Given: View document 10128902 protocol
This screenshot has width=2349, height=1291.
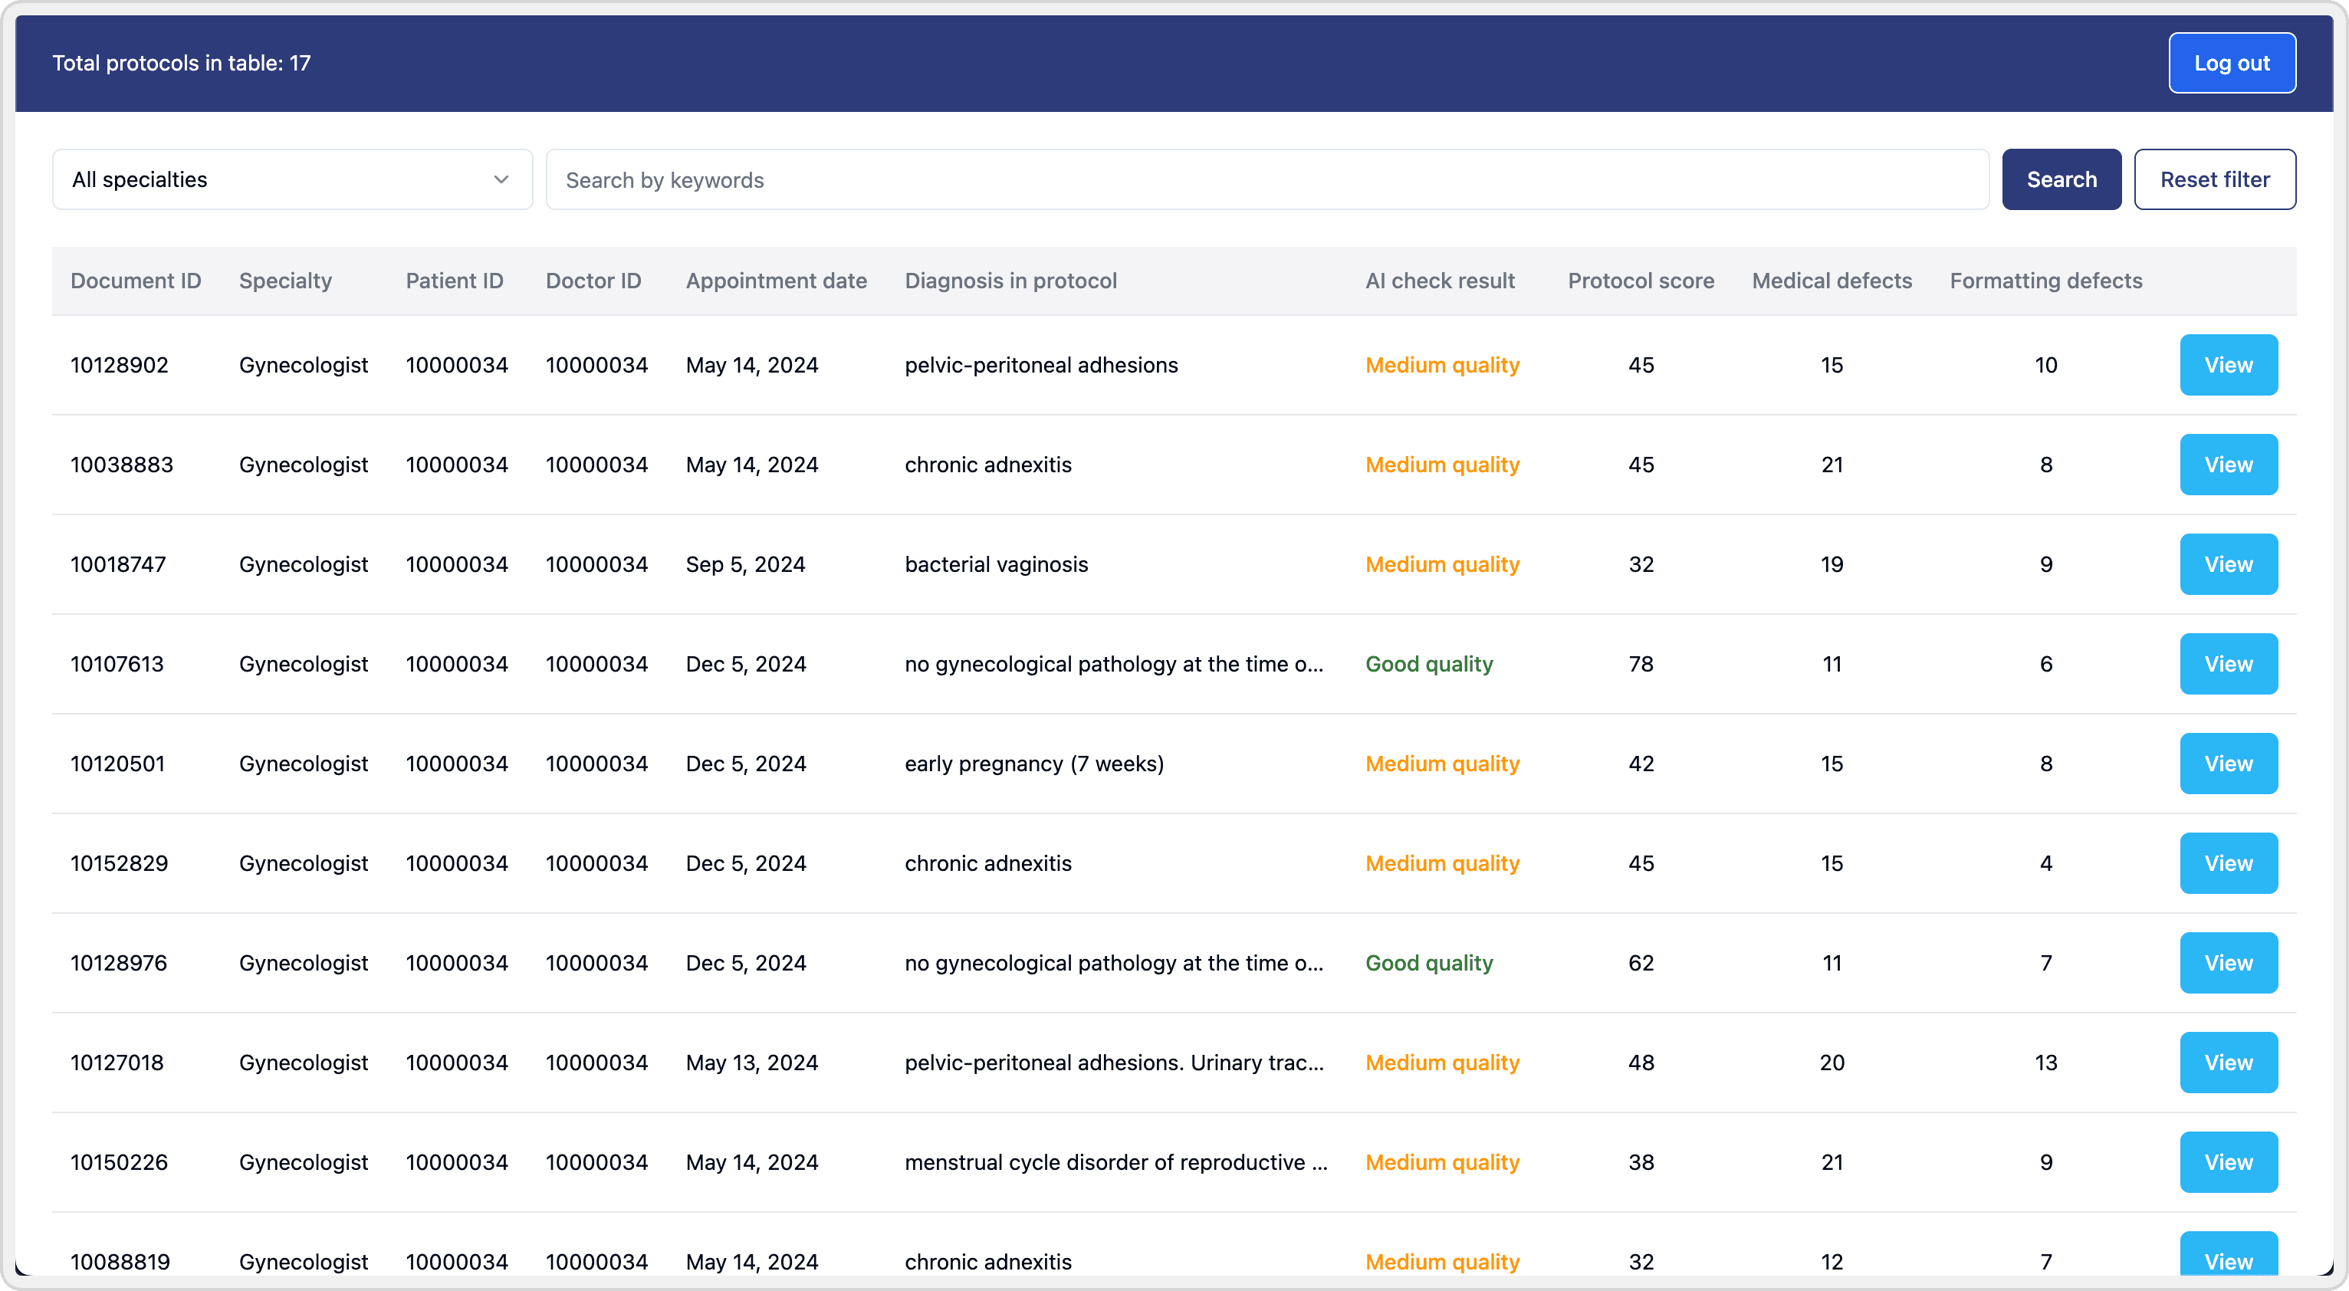Looking at the screenshot, I should click(2228, 365).
